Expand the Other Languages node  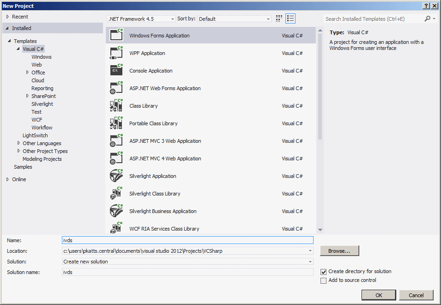18,143
